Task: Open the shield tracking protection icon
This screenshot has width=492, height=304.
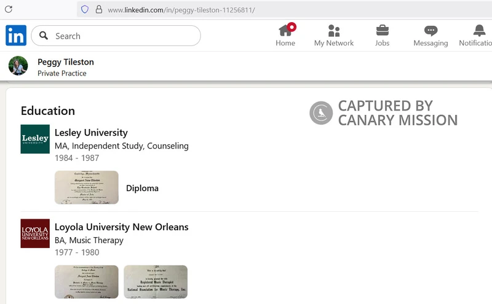Action: pos(85,9)
